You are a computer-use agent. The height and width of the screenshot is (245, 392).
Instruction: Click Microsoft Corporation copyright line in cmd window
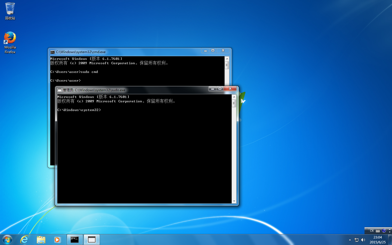click(x=109, y=63)
